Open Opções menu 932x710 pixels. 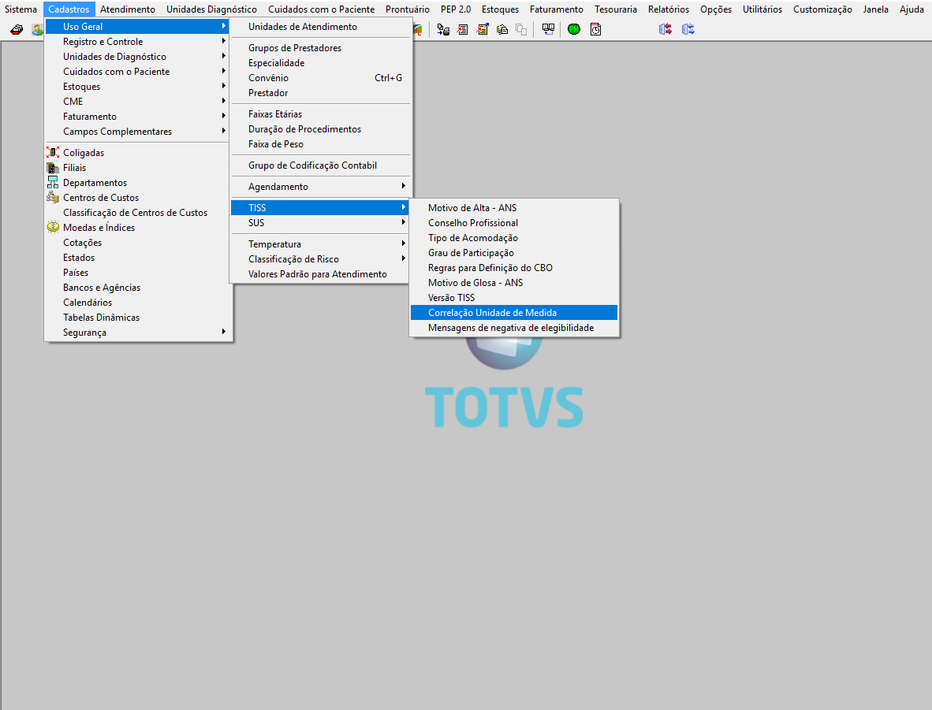[x=716, y=9]
